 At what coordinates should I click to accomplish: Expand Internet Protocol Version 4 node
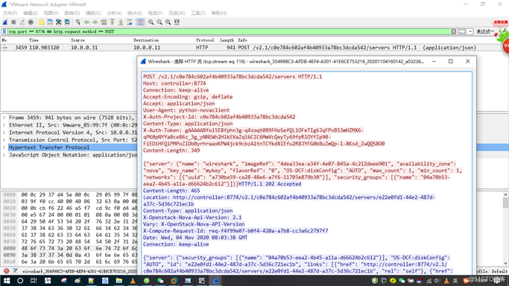coord(4,133)
